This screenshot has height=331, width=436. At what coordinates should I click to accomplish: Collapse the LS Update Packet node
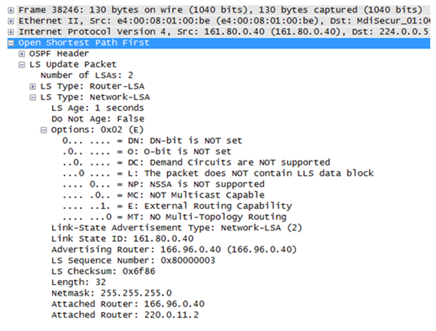point(22,65)
